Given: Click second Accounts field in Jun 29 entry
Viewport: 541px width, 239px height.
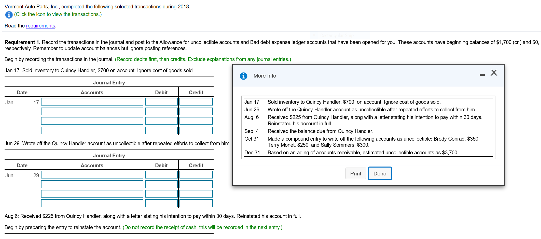Looking at the screenshot, I should coord(92,184).
